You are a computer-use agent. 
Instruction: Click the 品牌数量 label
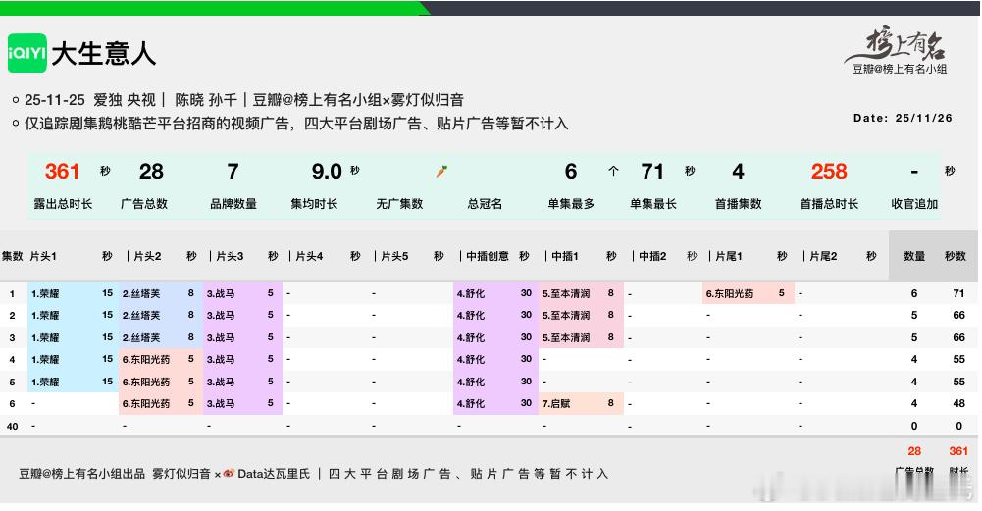click(x=233, y=204)
